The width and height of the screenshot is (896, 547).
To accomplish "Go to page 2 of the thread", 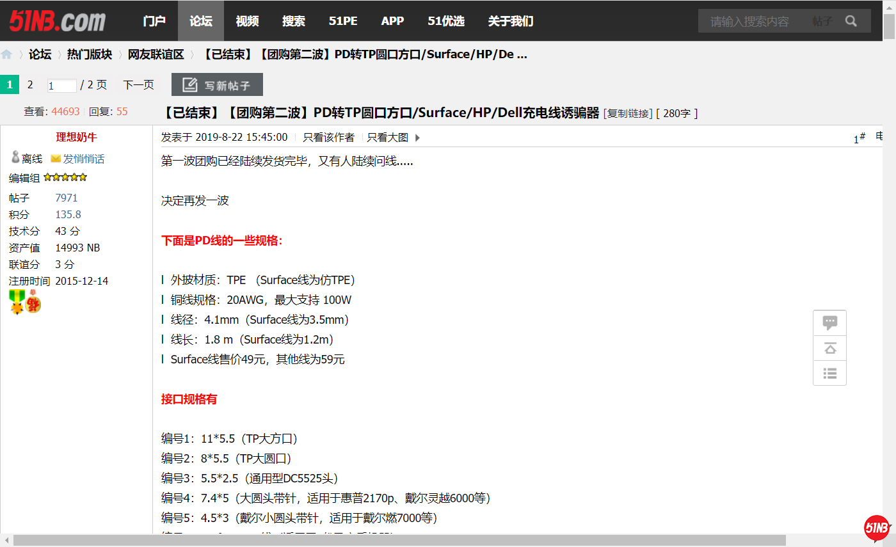I will [30, 84].
